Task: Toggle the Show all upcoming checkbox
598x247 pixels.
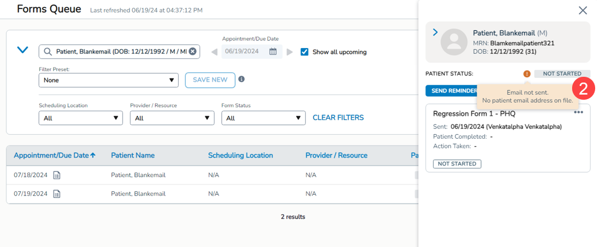Action: [305, 52]
